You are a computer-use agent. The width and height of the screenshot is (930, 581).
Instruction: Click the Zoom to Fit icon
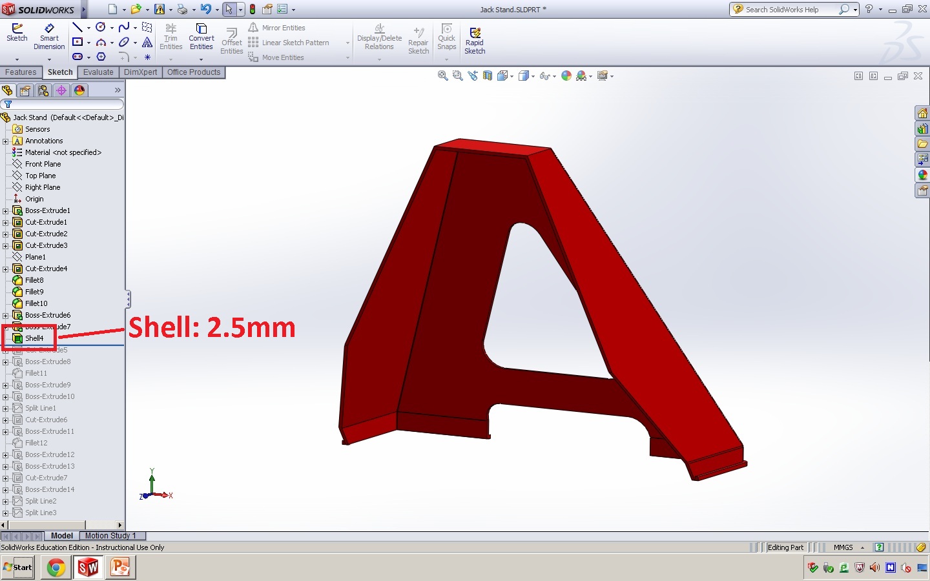(442, 76)
